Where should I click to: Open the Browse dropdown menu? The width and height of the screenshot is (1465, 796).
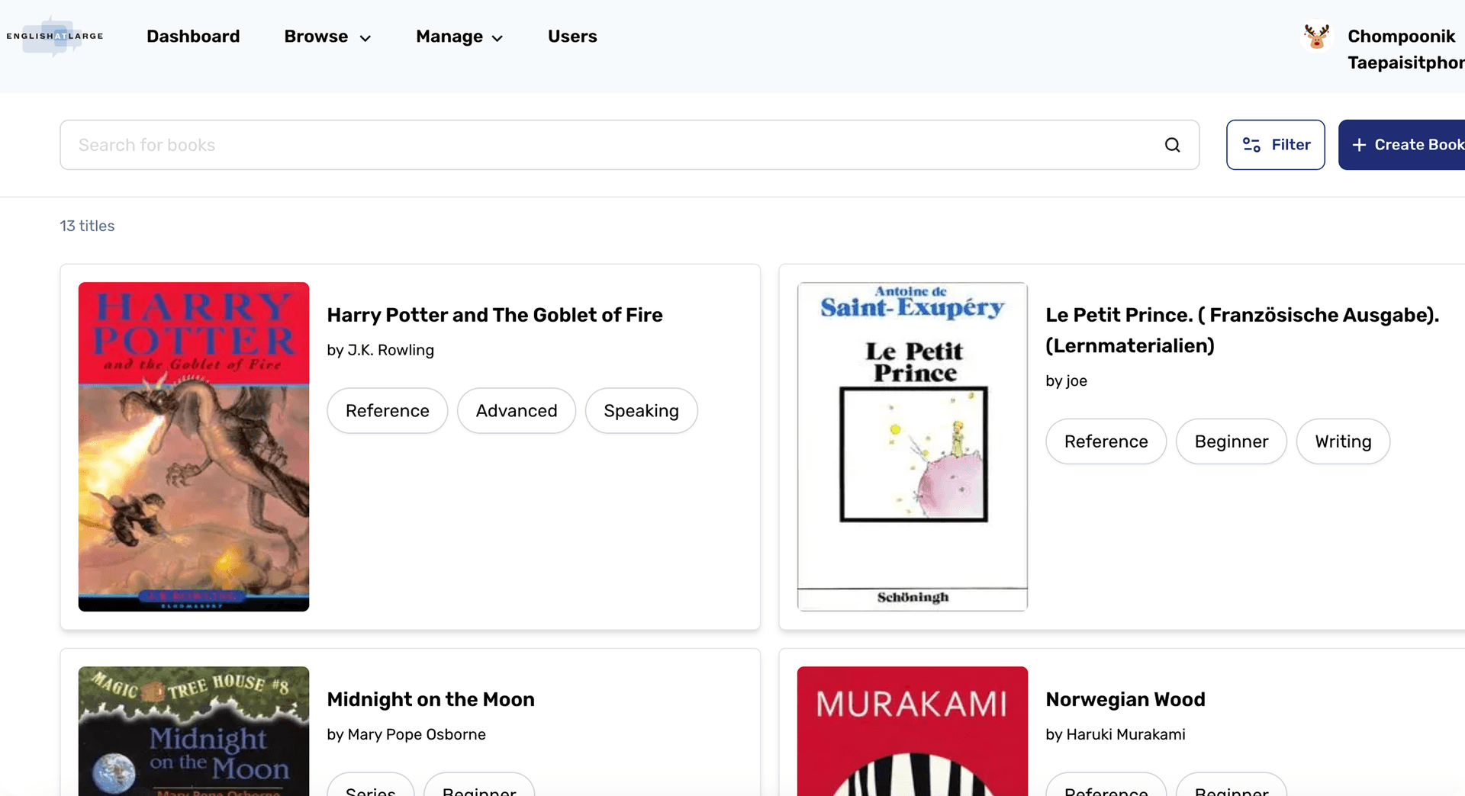(327, 36)
